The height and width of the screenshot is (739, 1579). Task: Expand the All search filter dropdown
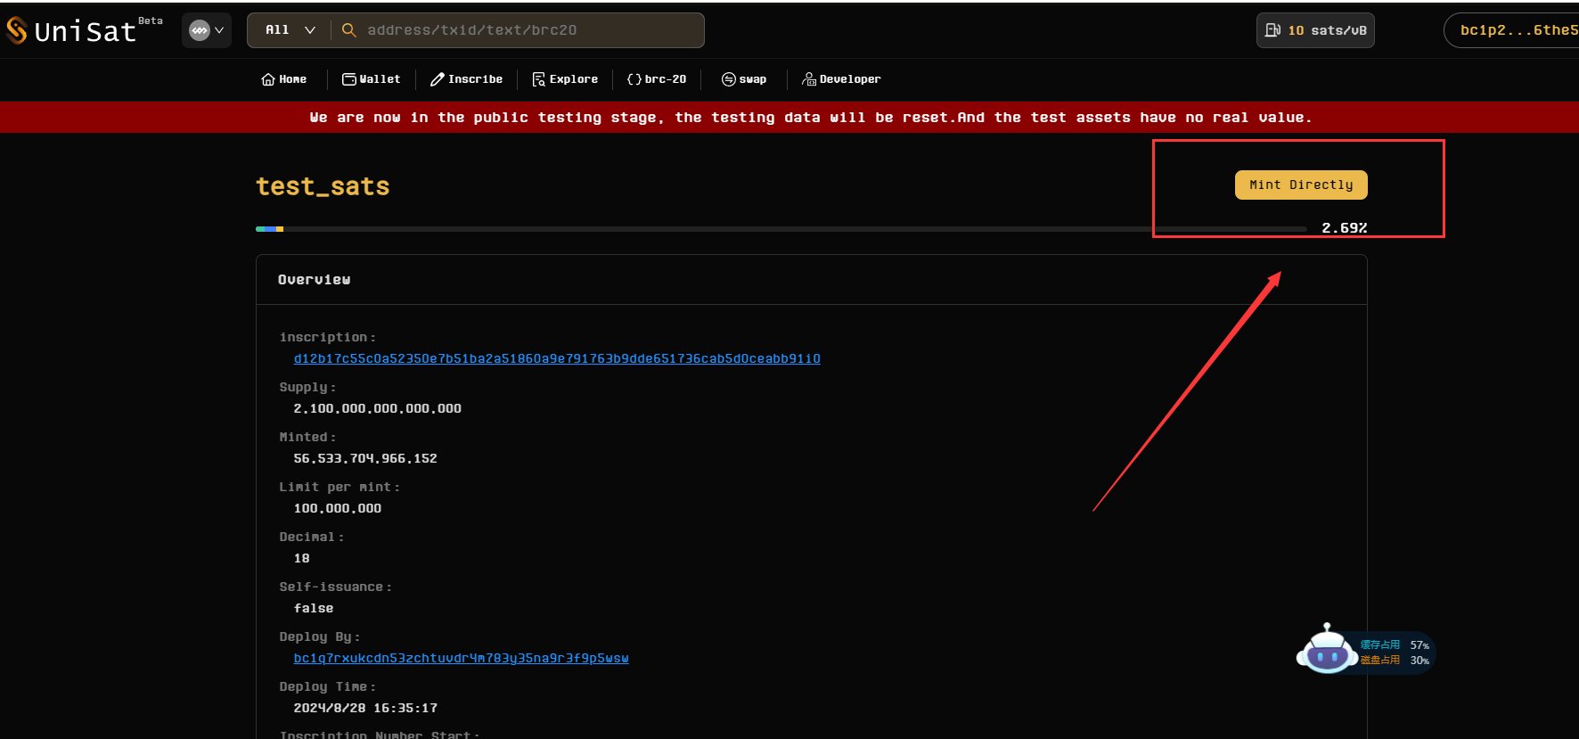tap(290, 30)
